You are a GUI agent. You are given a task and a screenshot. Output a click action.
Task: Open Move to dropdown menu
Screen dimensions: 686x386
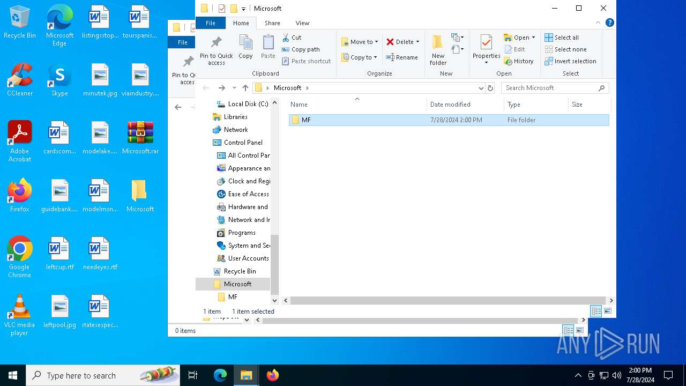tap(360, 42)
